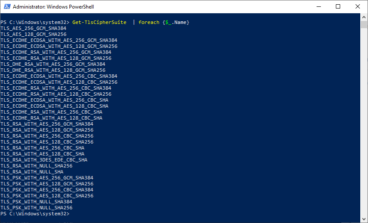Click the TLS_ECDHE_ECDSA_WITH_AES_256_GCM_SHA384 line
Viewport: 368px width, 223px height.
click(x=59, y=40)
